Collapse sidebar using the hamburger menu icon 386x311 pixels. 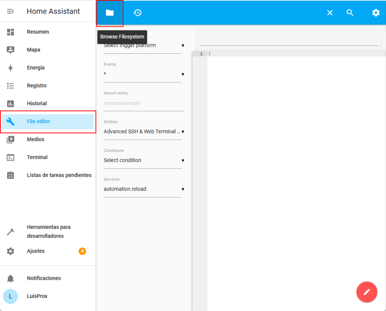11,11
